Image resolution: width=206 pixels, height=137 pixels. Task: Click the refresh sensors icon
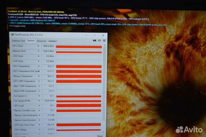[x=99, y=40]
